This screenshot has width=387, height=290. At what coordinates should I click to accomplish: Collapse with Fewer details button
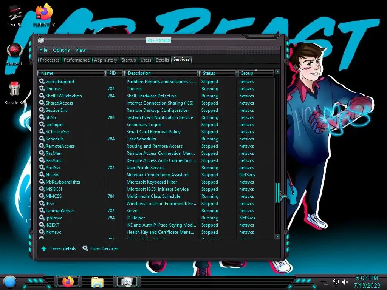[x=59, y=248]
